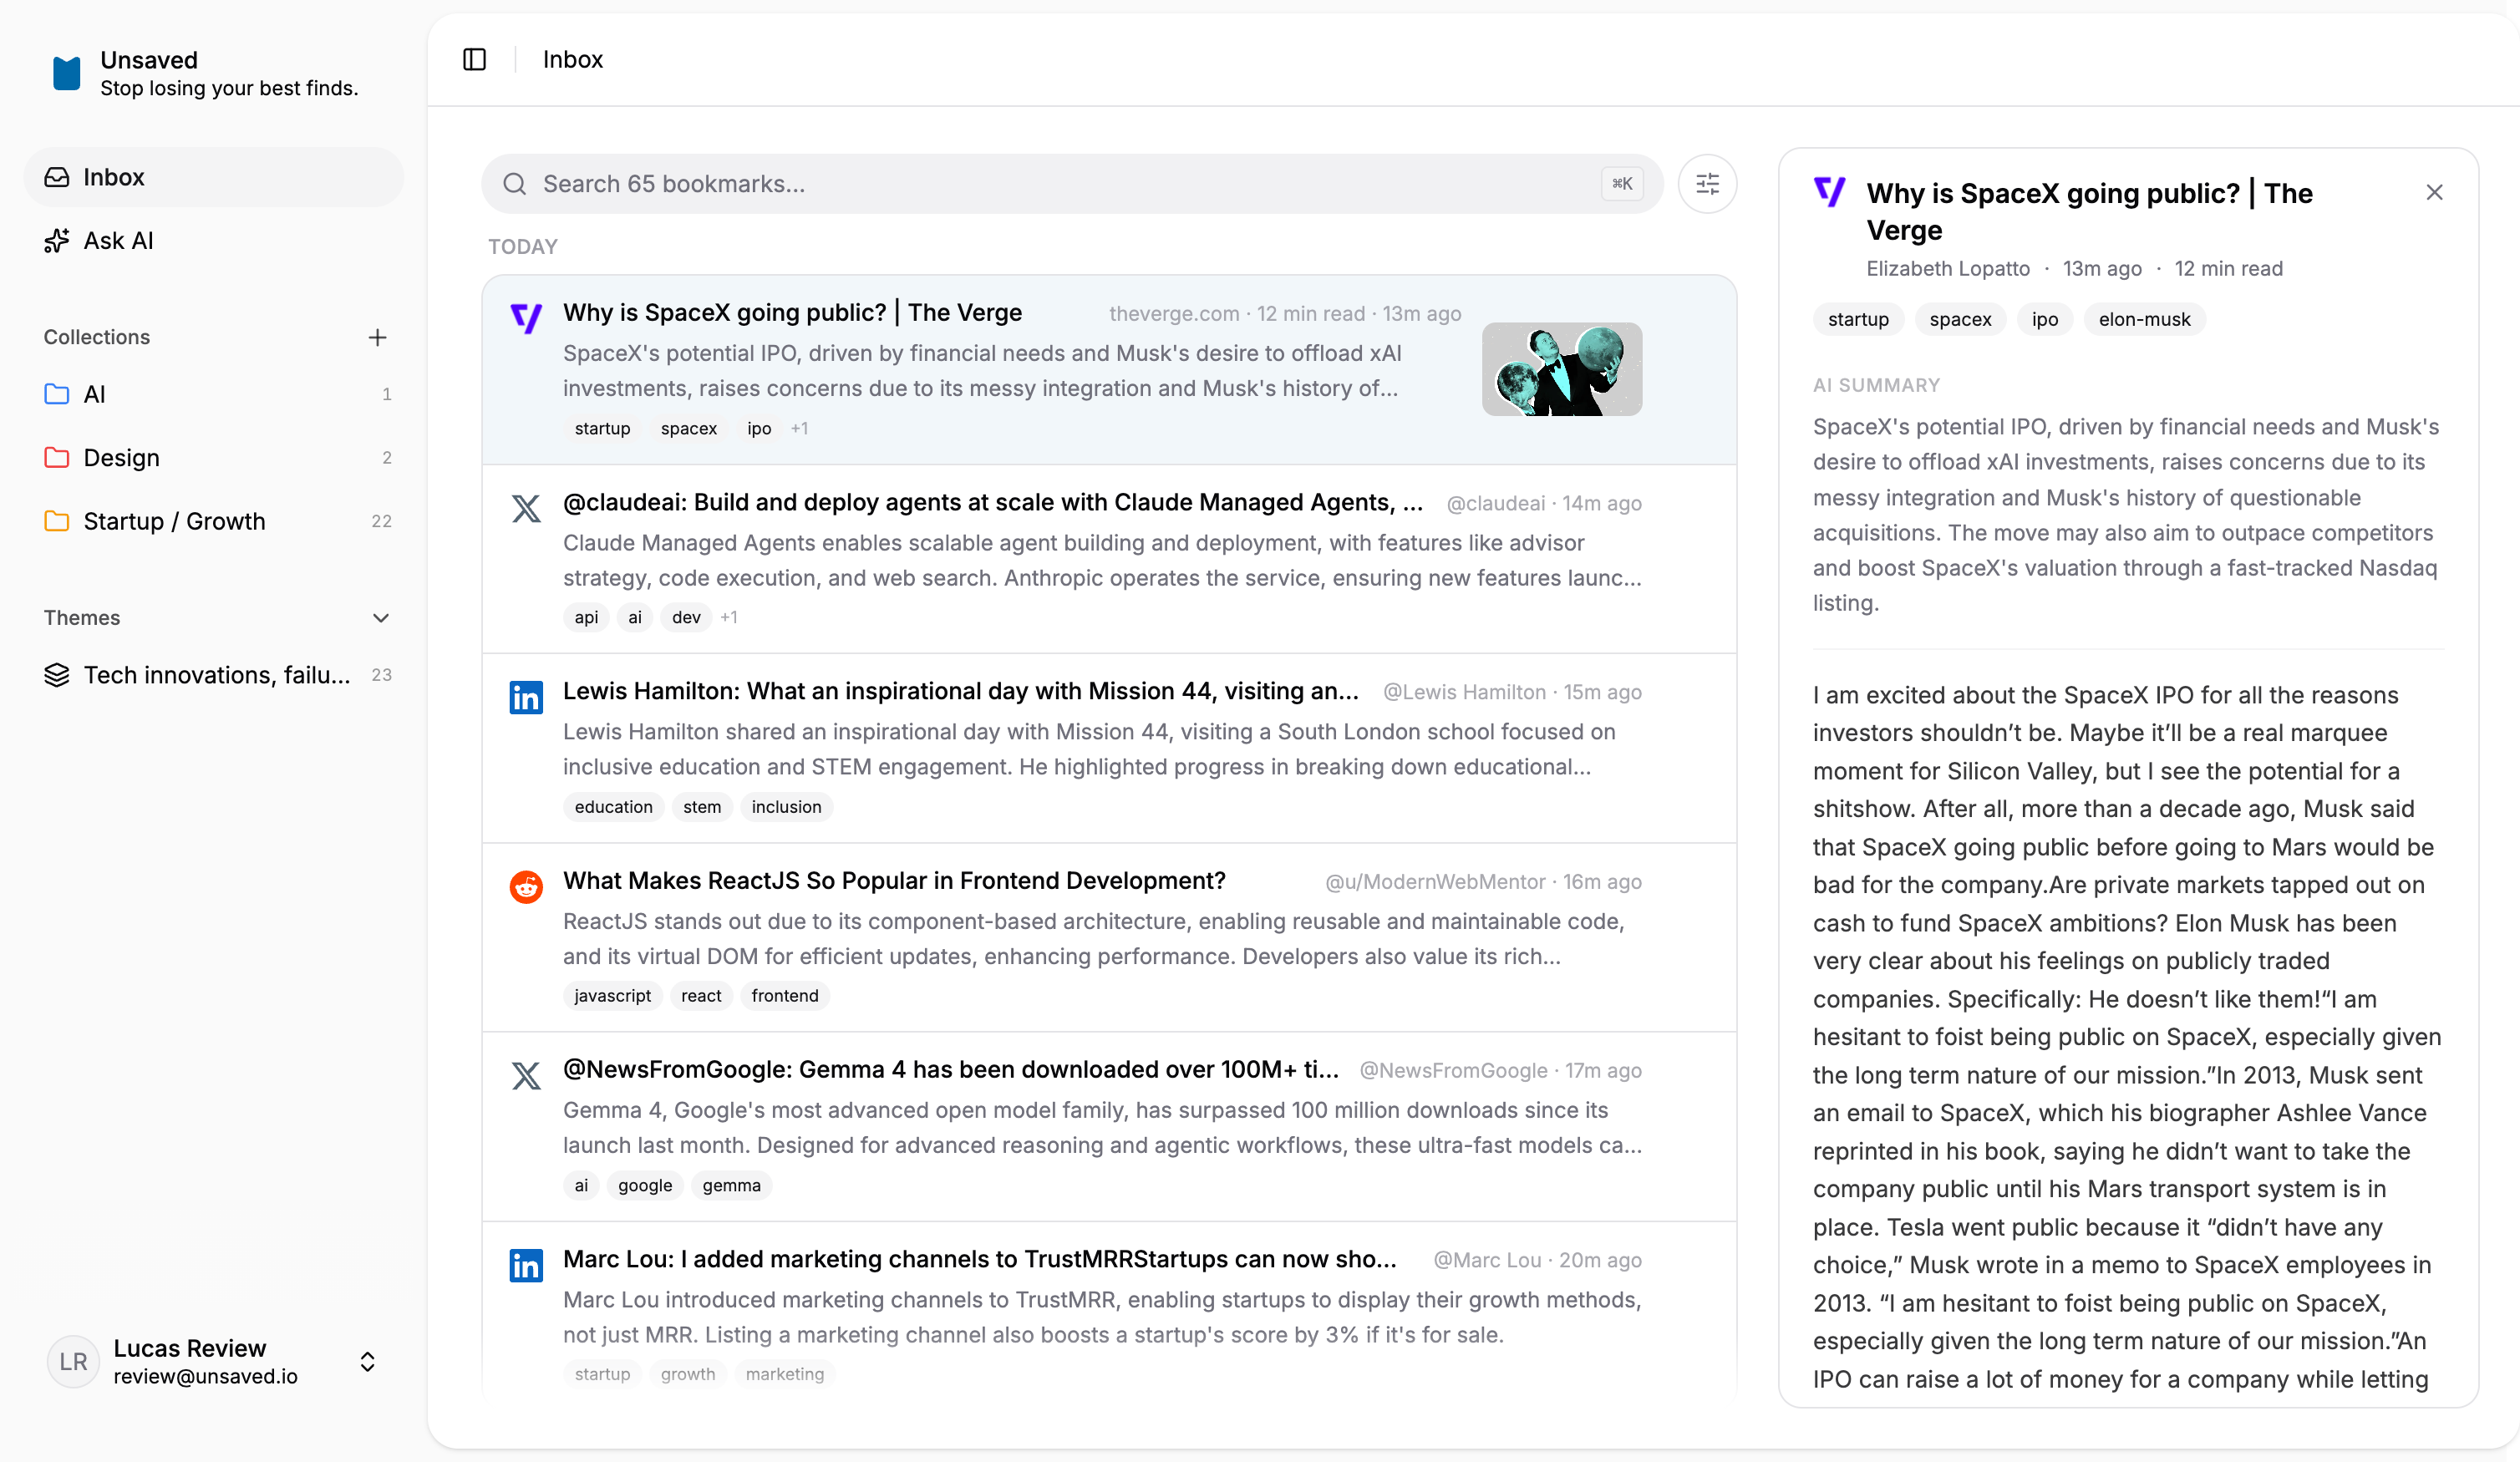Open Ask AI in the sidebar

214,241
